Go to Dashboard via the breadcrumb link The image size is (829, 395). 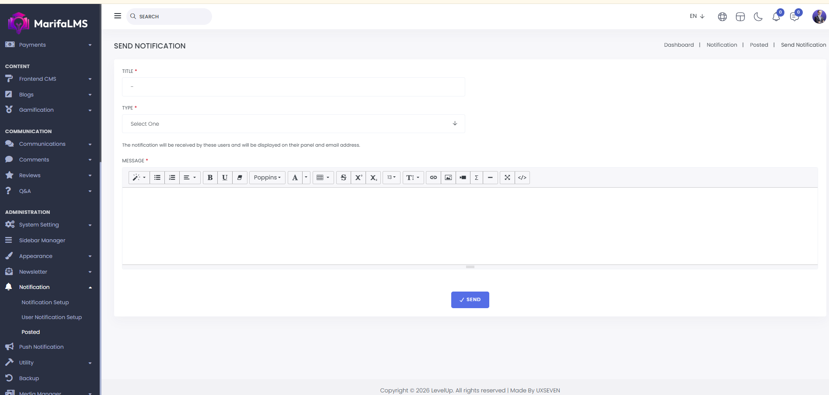pos(679,45)
